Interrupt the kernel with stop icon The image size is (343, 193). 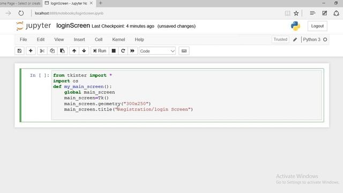point(114,51)
